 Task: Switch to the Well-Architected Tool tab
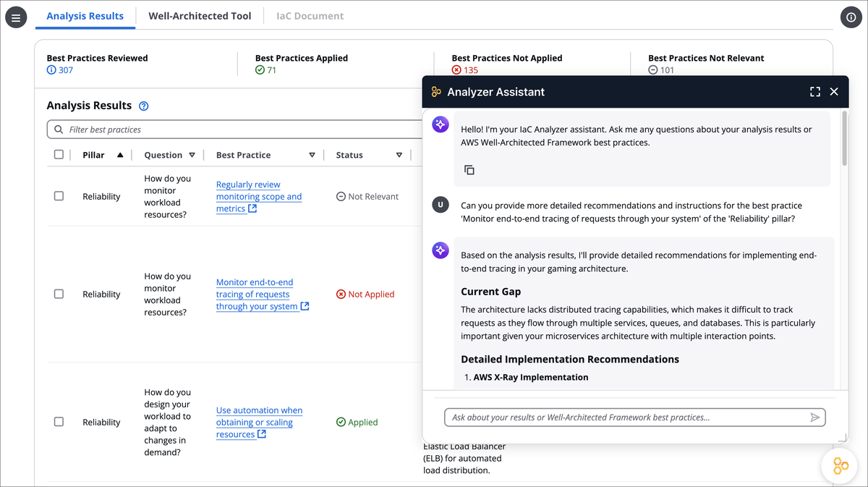[200, 16]
